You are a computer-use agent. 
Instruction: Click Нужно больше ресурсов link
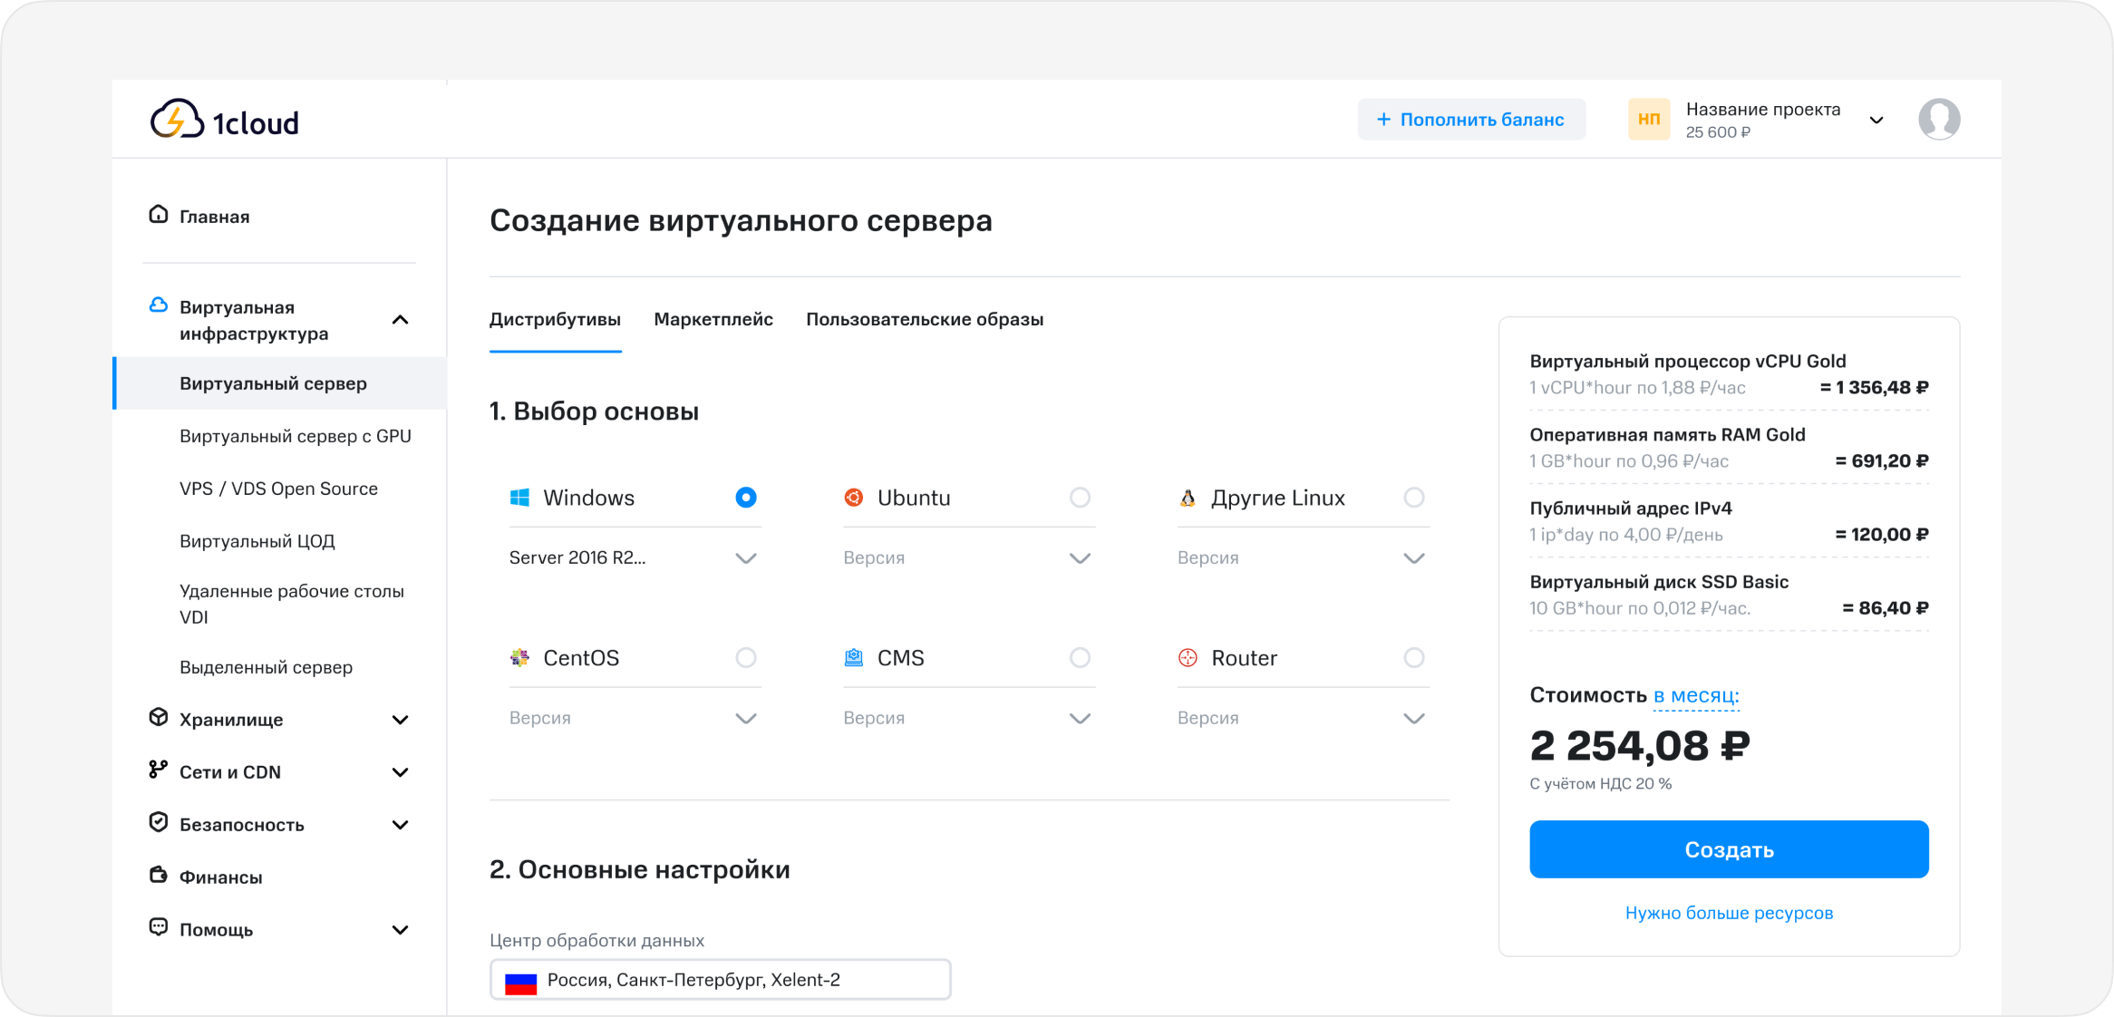[1728, 913]
